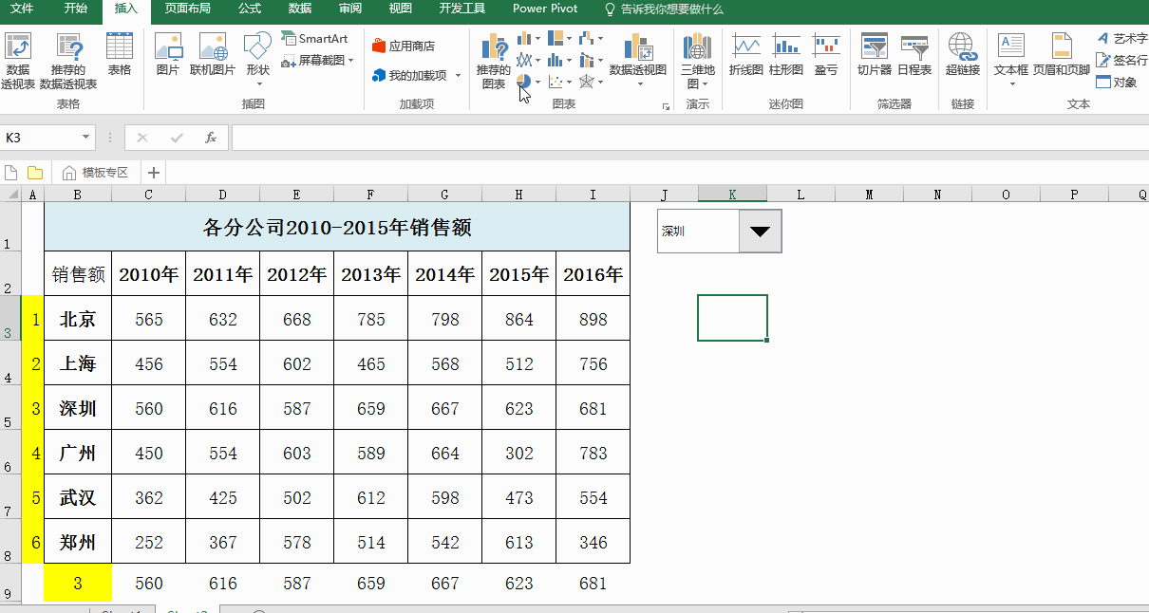Insert a 折线图 sparkline
The width and height of the screenshot is (1149, 613).
pyautogui.click(x=745, y=54)
